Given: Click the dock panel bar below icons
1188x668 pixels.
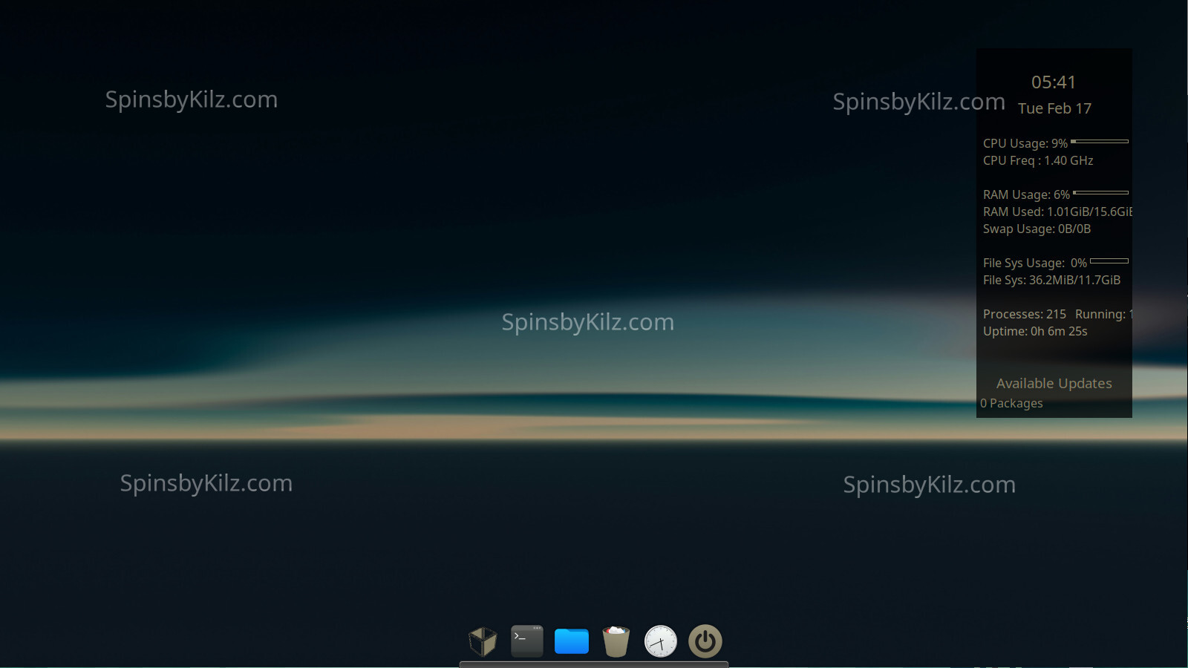Looking at the screenshot, I should pyautogui.click(x=593, y=664).
